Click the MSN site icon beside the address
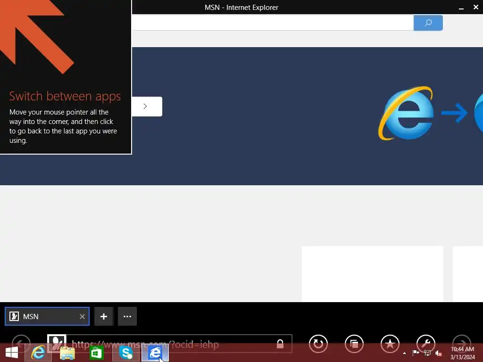Image resolution: width=483 pixels, height=362 pixels. (57, 344)
